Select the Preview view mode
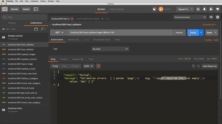 (x=75, y=66)
